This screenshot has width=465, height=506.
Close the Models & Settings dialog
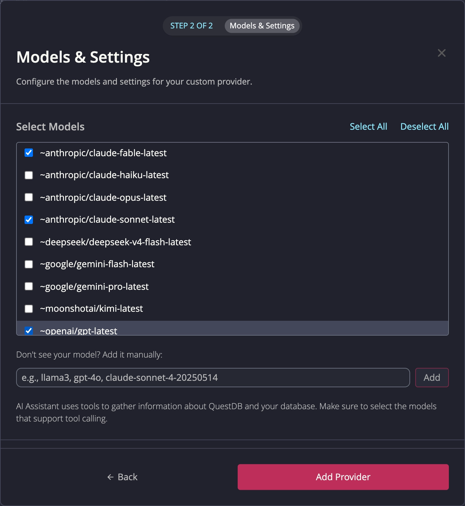441,53
